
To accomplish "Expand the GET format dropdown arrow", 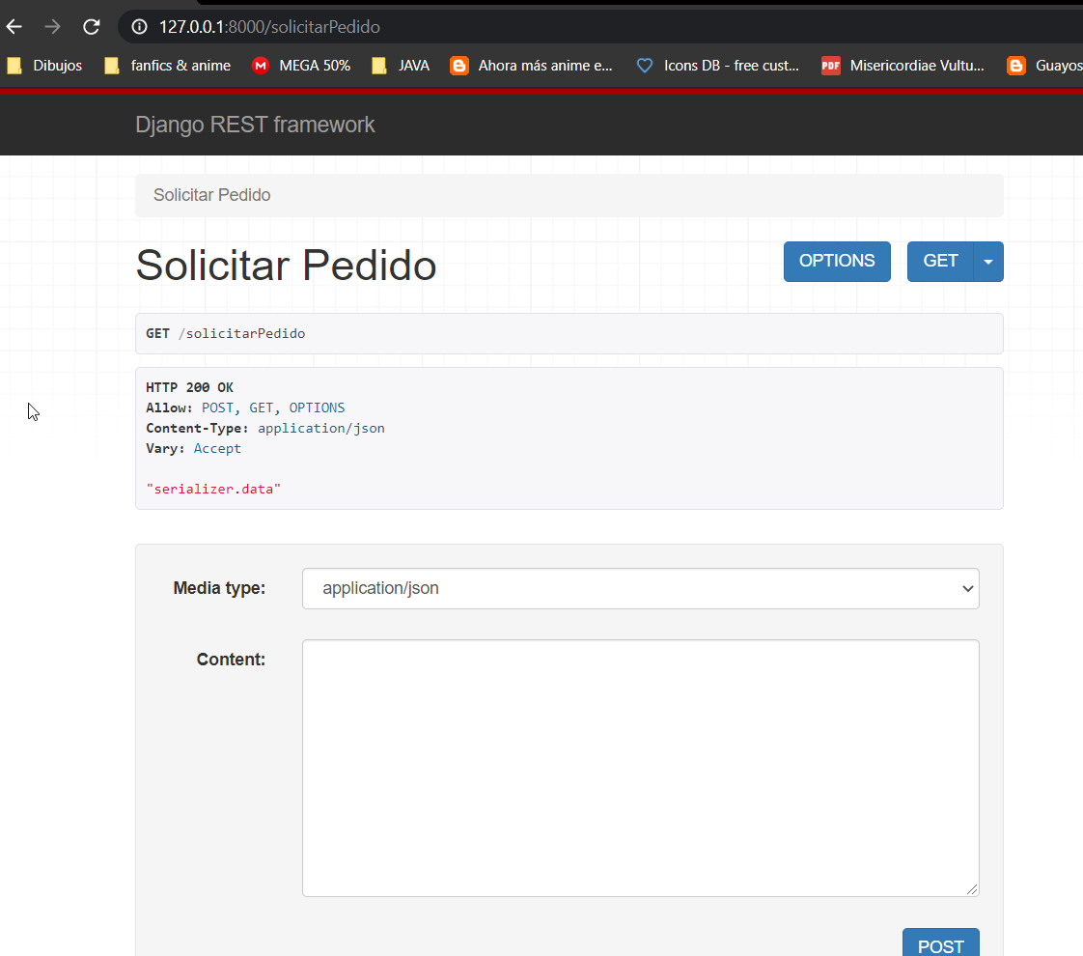I will click(x=987, y=261).
